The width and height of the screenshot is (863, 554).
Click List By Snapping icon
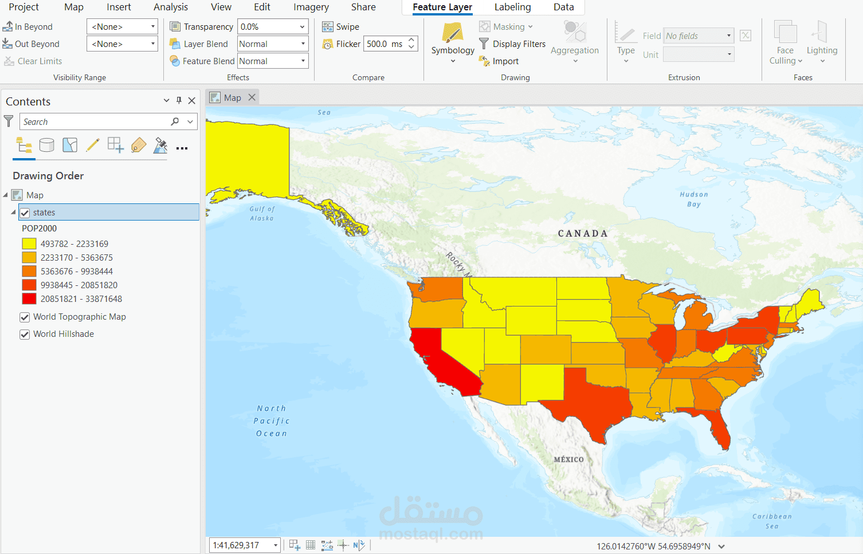[115, 146]
